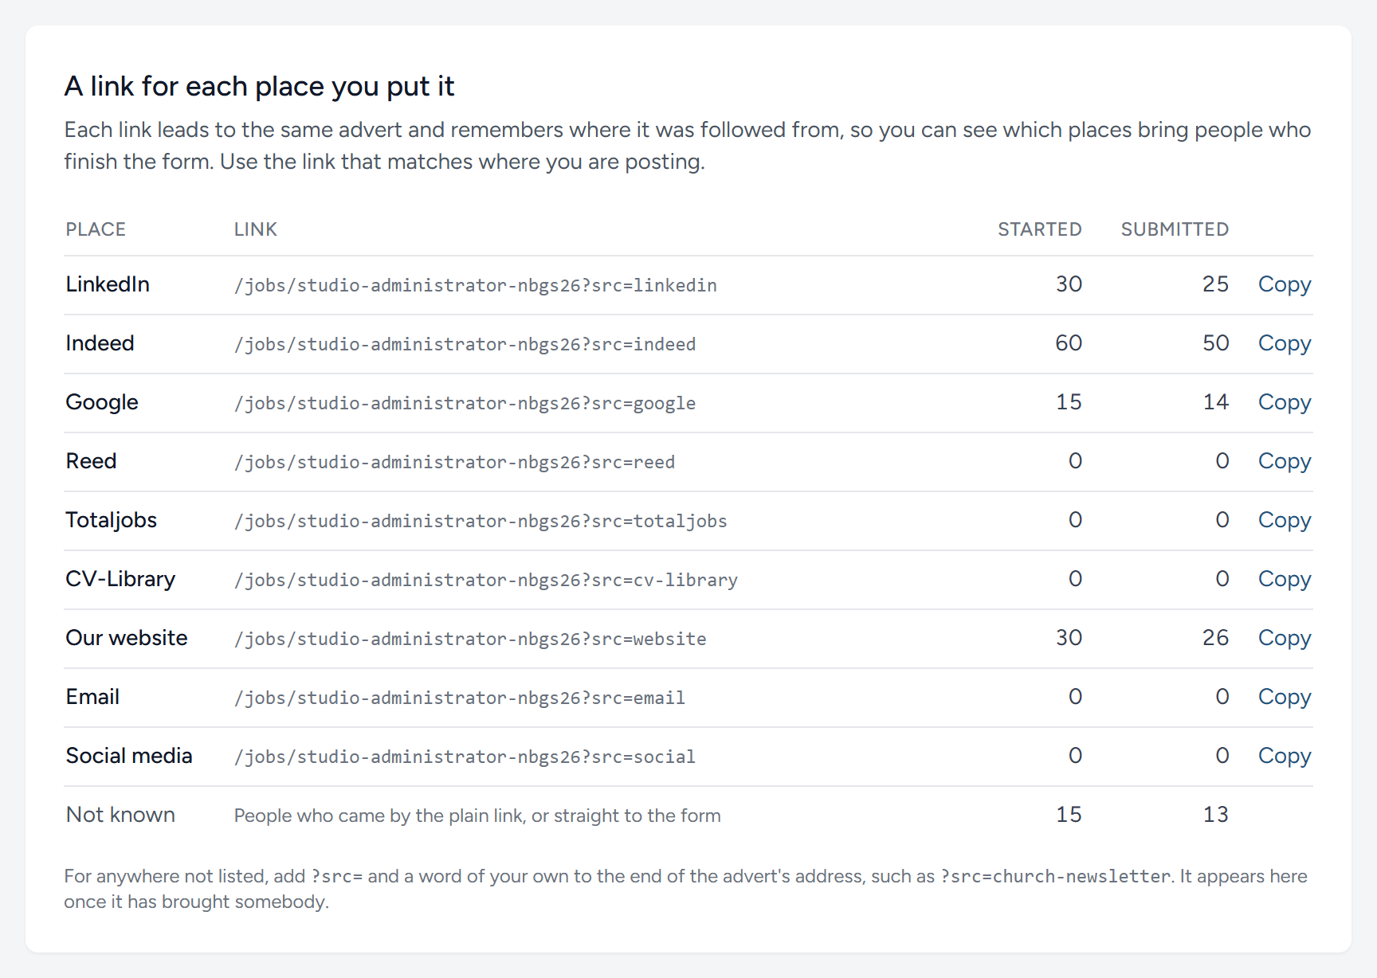Viewport: 1377px width, 978px height.
Task: Click the PLACE column header
Action: 96,229
